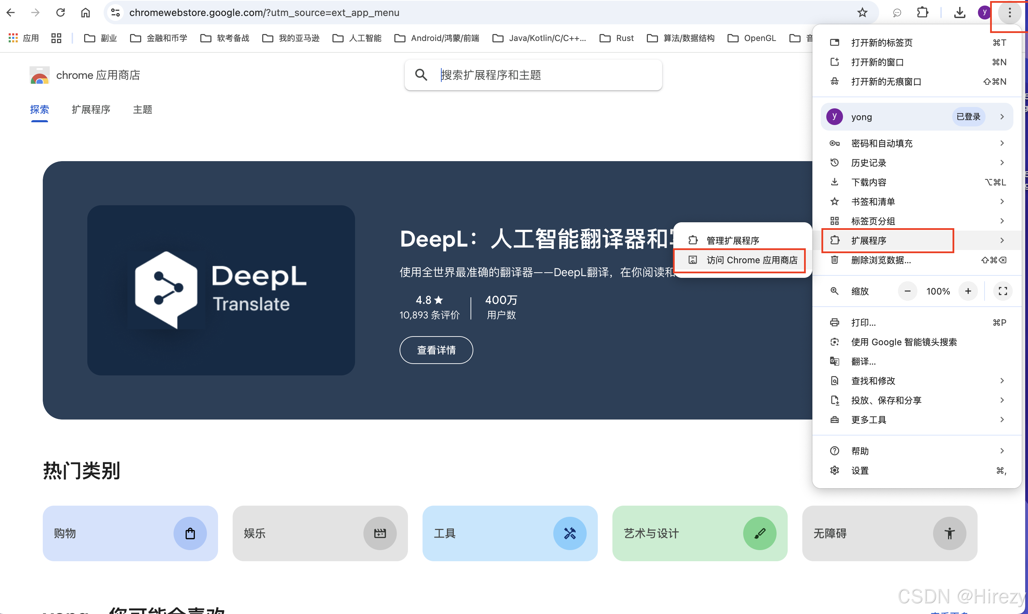Expand 书签和清单 submenu

917,201
